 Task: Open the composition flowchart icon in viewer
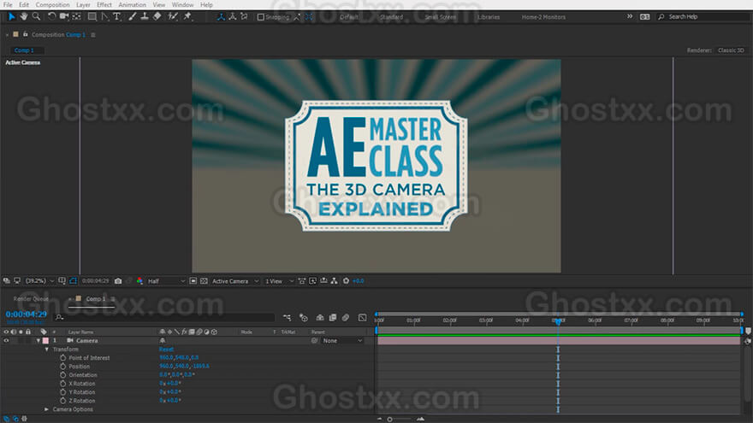click(335, 281)
